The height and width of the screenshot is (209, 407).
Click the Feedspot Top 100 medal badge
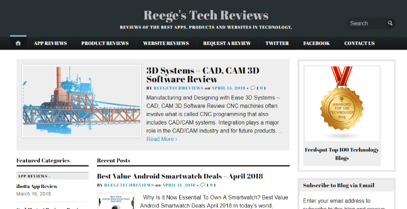342,102
